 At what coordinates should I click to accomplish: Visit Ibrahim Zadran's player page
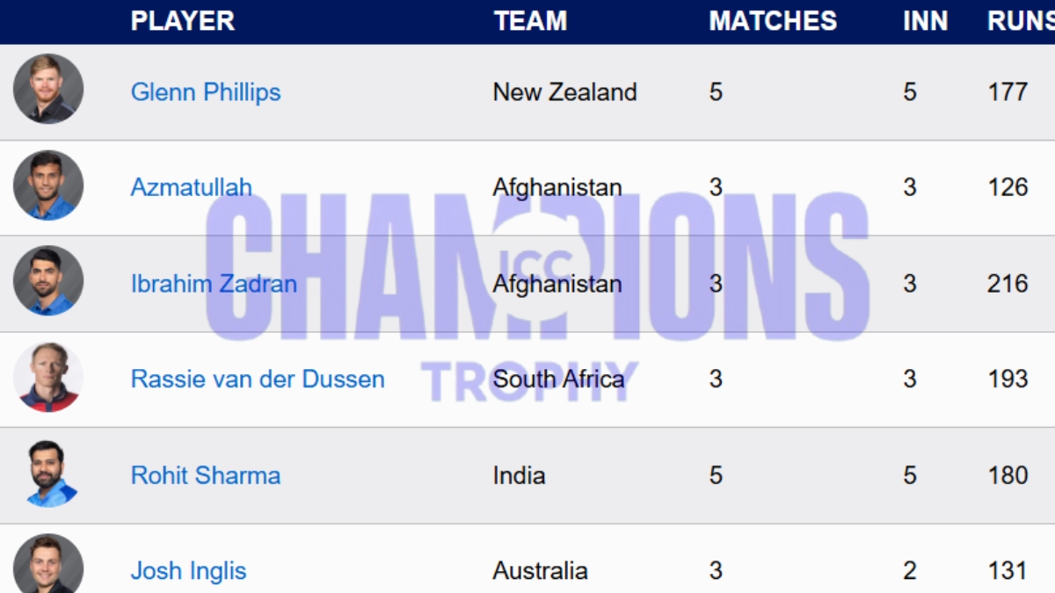[214, 284]
